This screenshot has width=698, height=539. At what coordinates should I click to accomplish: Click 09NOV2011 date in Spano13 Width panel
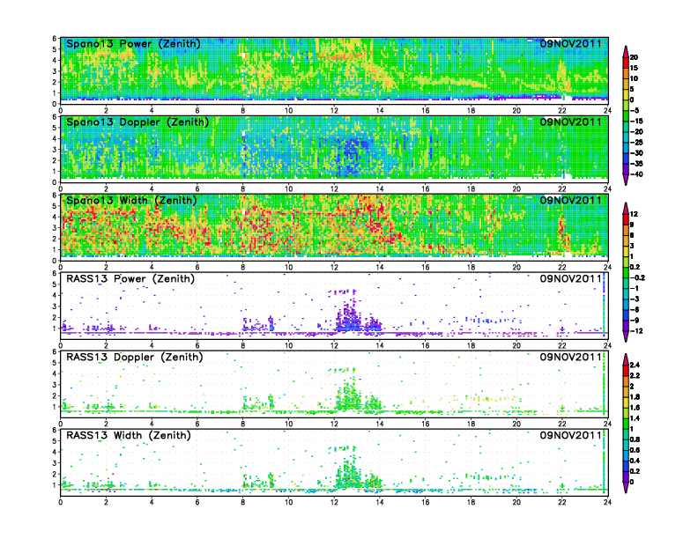point(571,200)
